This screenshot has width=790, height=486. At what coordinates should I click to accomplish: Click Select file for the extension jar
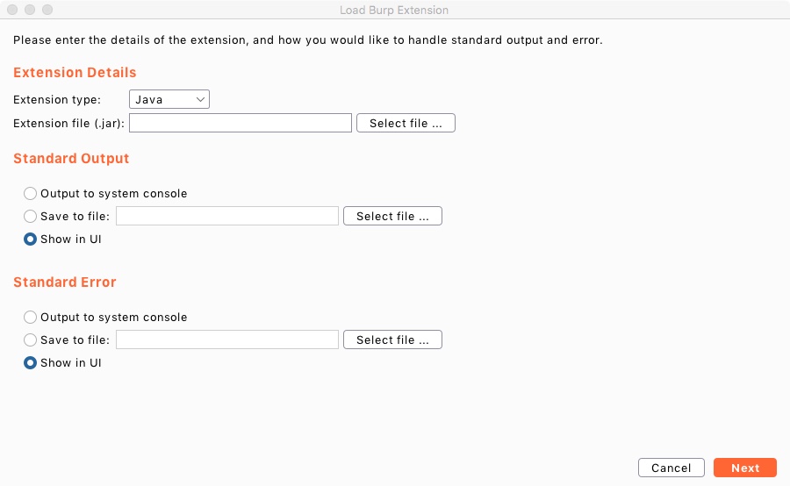pos(406,123)
